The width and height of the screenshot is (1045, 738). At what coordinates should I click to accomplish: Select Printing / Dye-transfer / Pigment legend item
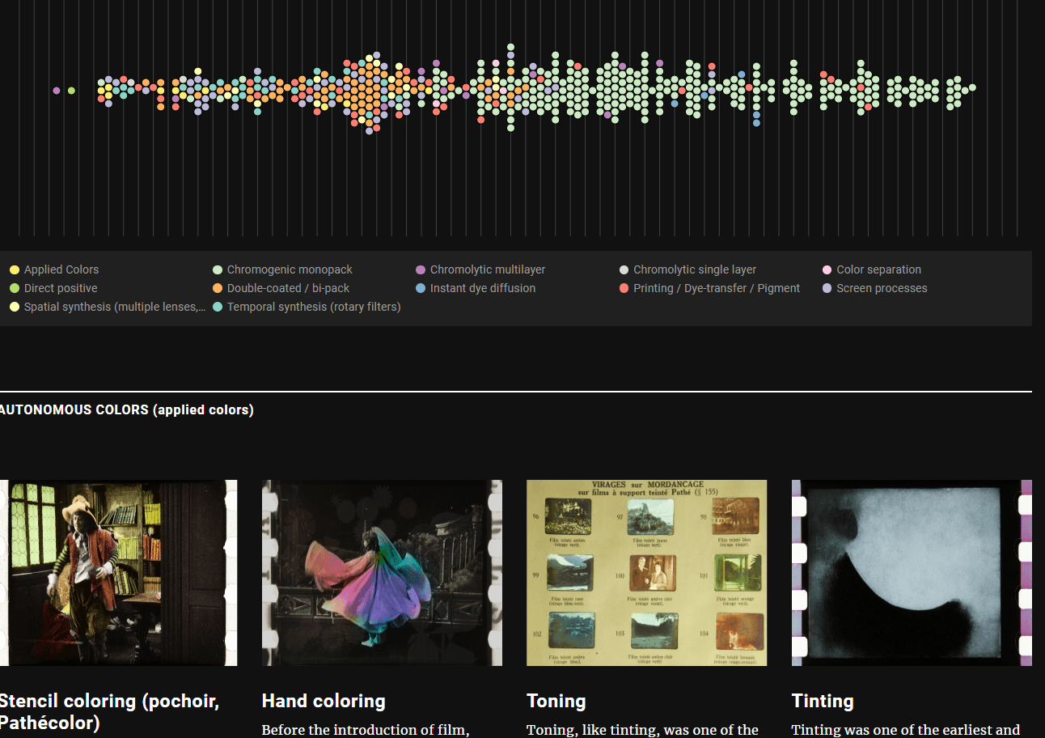coord(709,288)
